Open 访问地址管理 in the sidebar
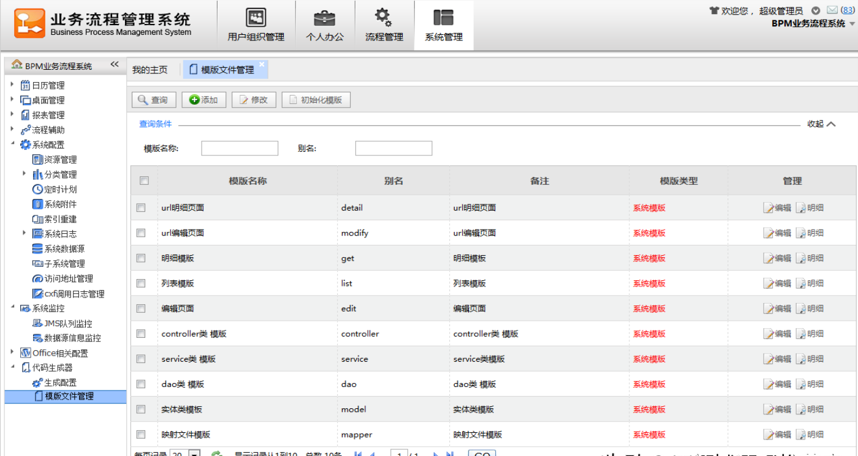 click(63, 278)
